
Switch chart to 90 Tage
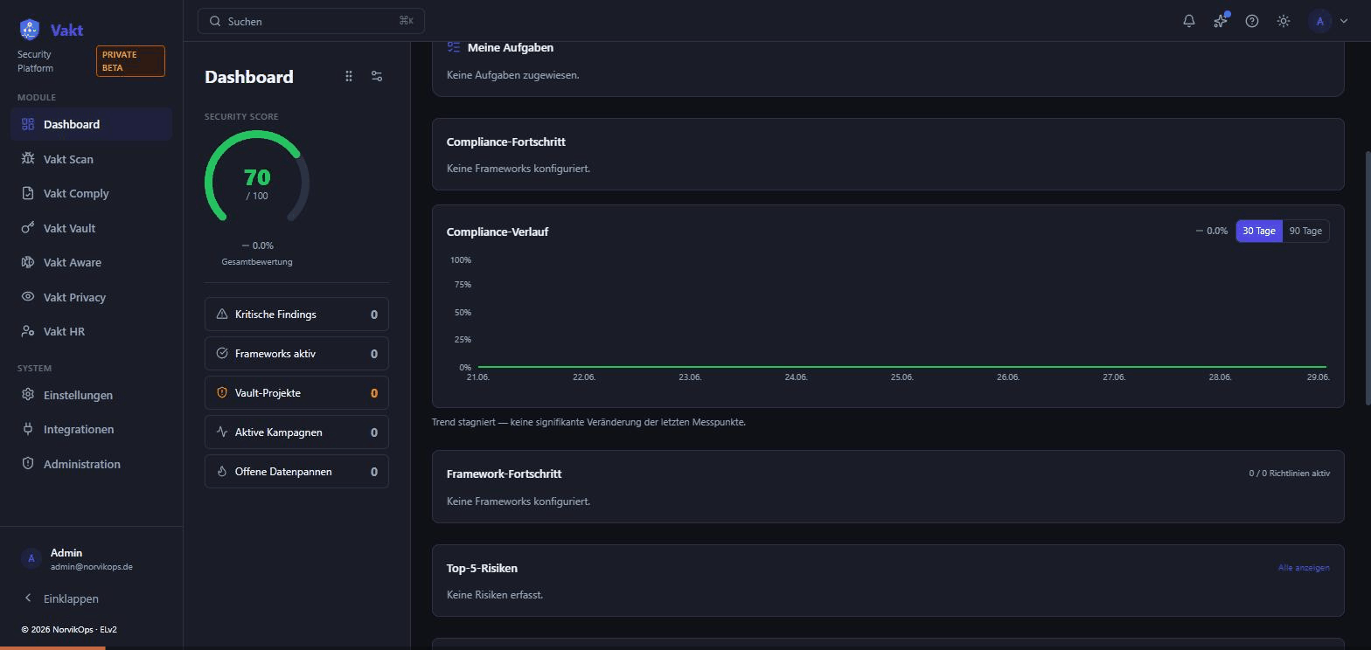click(1305, 231)
